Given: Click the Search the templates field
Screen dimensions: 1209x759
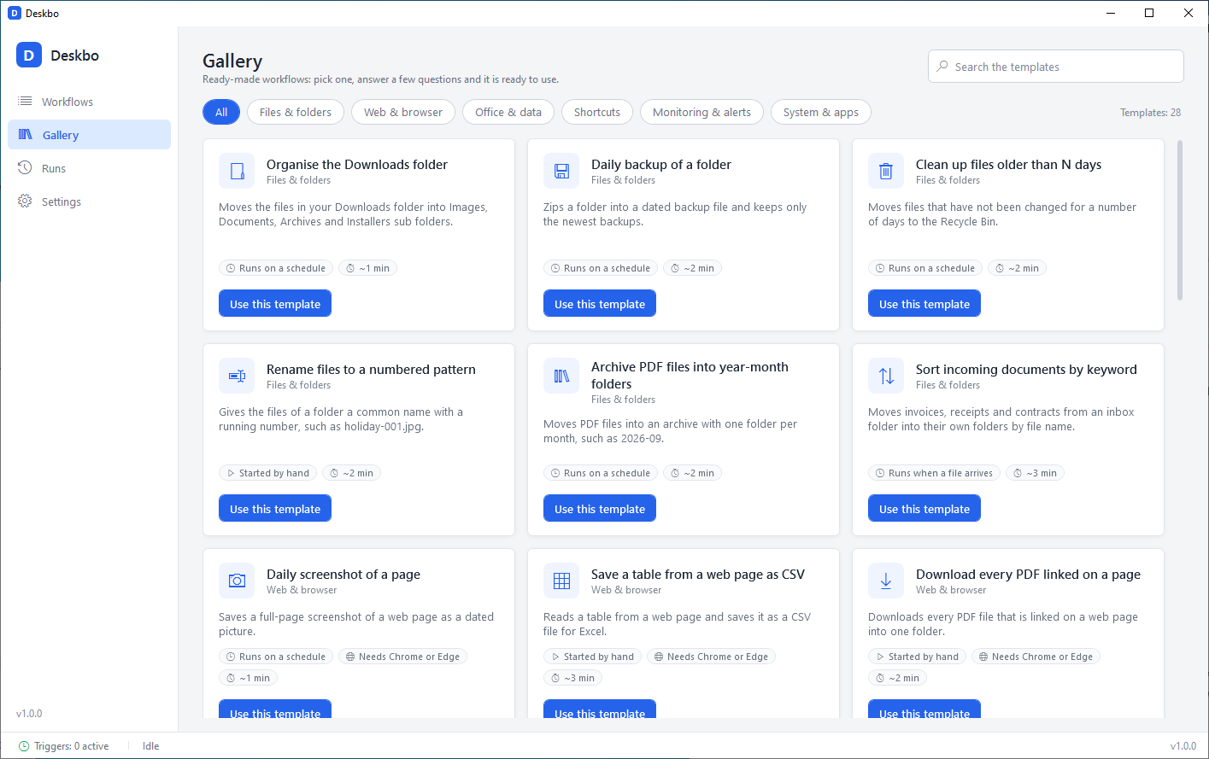Looking at the screenshot, I should 1056,67.
